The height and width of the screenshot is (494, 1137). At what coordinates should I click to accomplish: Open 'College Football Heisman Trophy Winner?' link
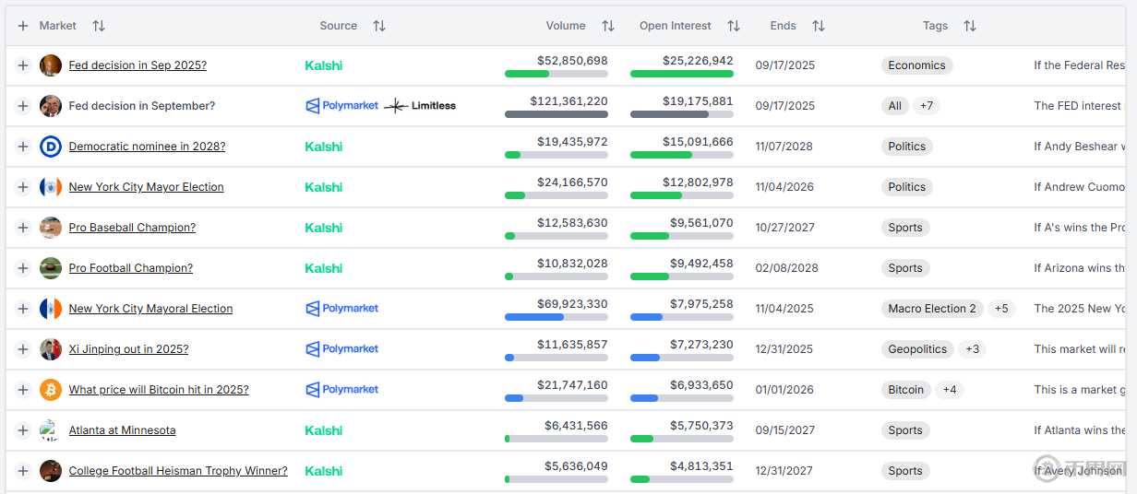tap(178, 471)
